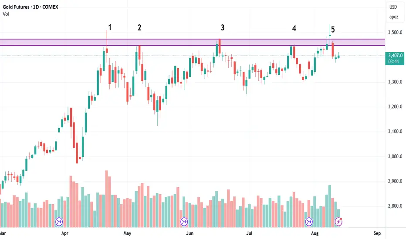Click the green 3,407.0 current price label
The image size is (406, 239).
pyautogui.click(x=395, y=58)
